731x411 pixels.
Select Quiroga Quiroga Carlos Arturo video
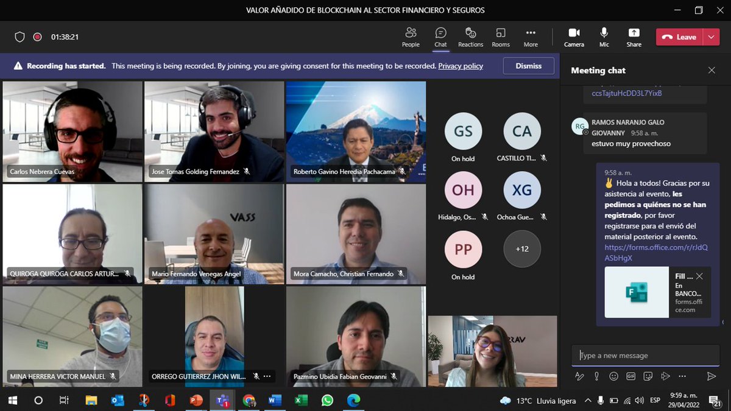pos(72,234)
